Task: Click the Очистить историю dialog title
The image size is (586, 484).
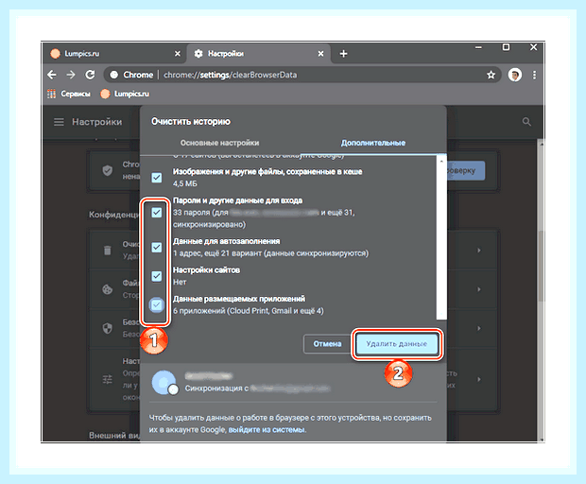Action: (x=191, y=121)
